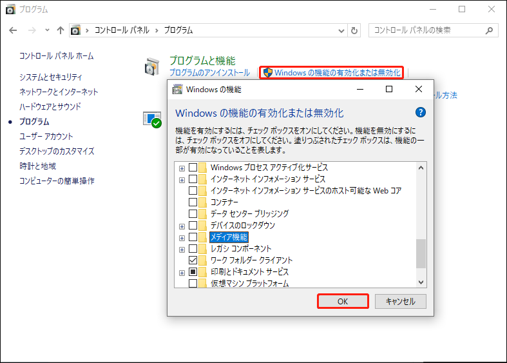507x363 pixels.
Task: Expand 印刷とドキュメント サービス node
Action: tap(182, 273)
